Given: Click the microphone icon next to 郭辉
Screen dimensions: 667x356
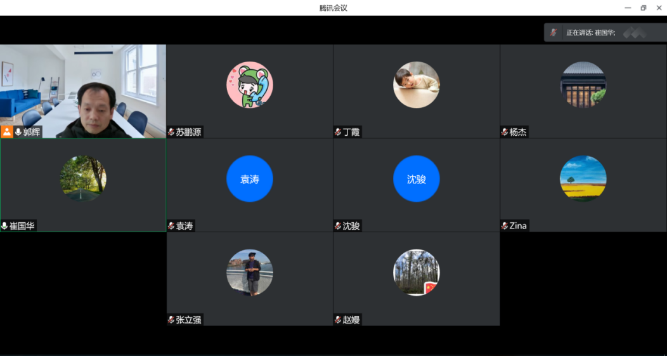Looking at the screenshot, I should [x=18, y=132].
